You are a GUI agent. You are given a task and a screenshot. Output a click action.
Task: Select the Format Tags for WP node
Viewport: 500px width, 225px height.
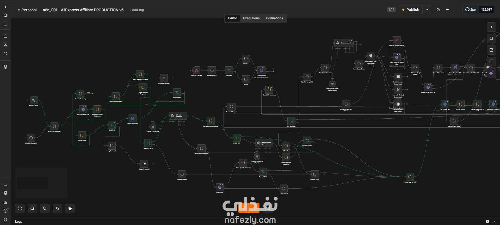pos(410,177)
